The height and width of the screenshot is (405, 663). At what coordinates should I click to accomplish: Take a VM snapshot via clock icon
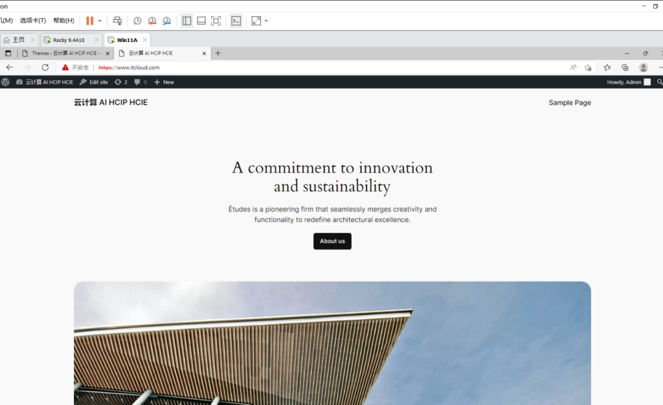tap(137, 21)
